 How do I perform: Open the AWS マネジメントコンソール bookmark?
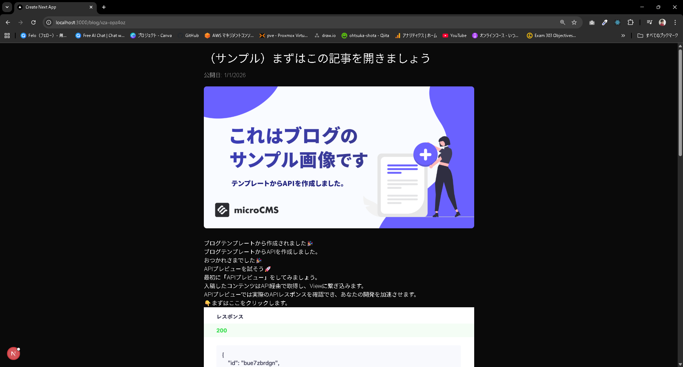pos(229,36)
